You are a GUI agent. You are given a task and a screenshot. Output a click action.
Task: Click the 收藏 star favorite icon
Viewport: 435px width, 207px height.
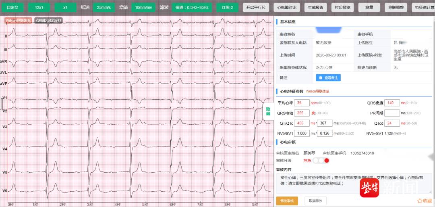[420, 201]
